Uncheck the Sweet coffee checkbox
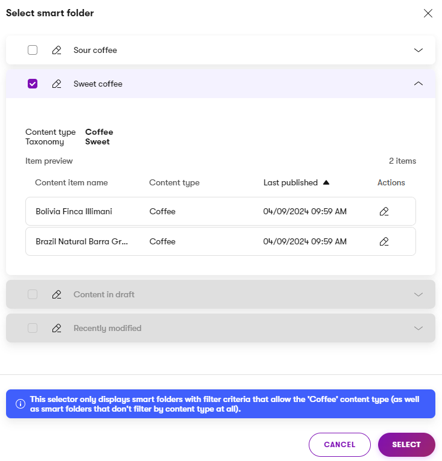This screenshot has width=442, height=461. (x=33, y=84)
